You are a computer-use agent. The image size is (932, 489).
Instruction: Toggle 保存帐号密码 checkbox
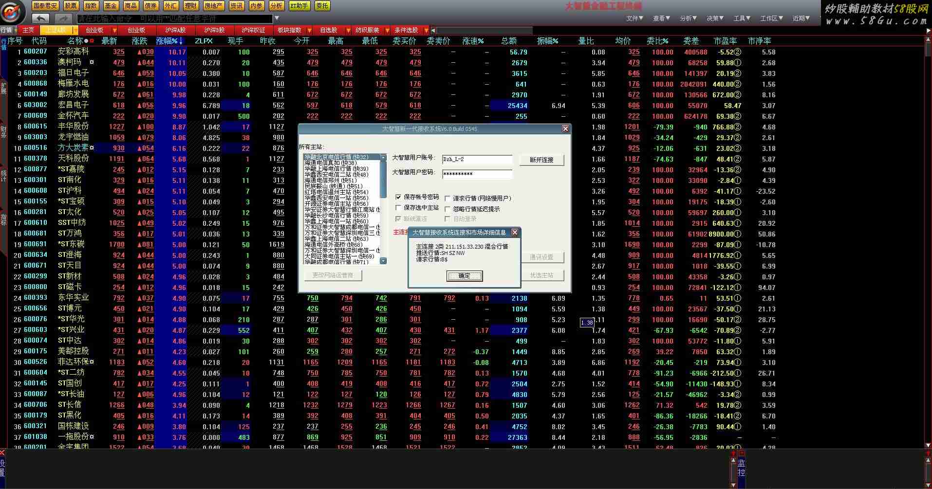coord(398,197)
